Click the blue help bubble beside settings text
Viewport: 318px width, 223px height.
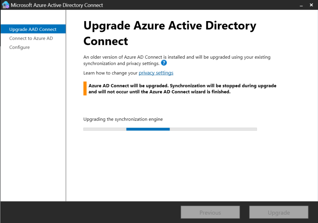(x=164, y=63)
